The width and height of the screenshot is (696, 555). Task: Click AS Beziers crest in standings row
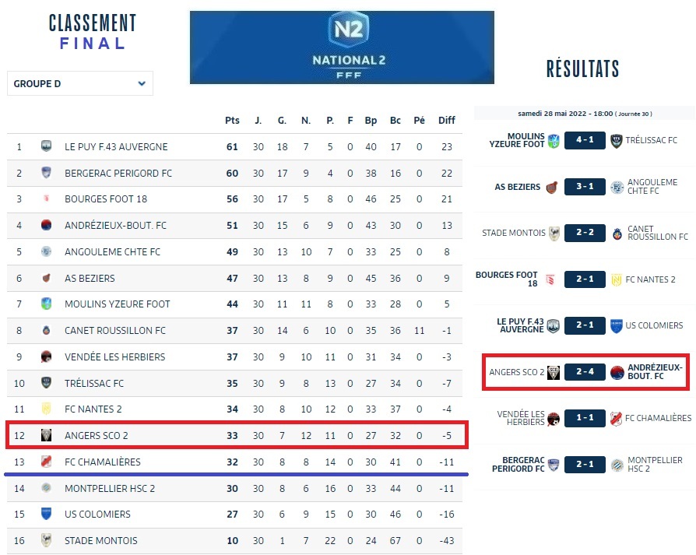pos(47,278)
